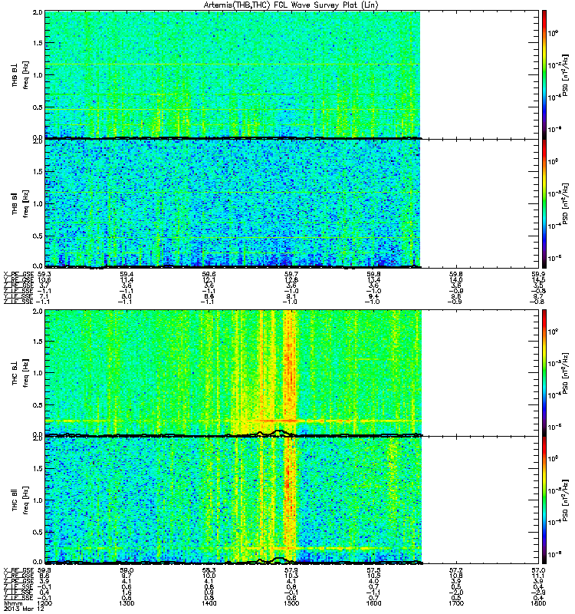The width and height of the screenshot is (575, 614).
Task: Click the 'THC B⊥ freq [Hz]' axis label
Action: [x=21, y=372]
